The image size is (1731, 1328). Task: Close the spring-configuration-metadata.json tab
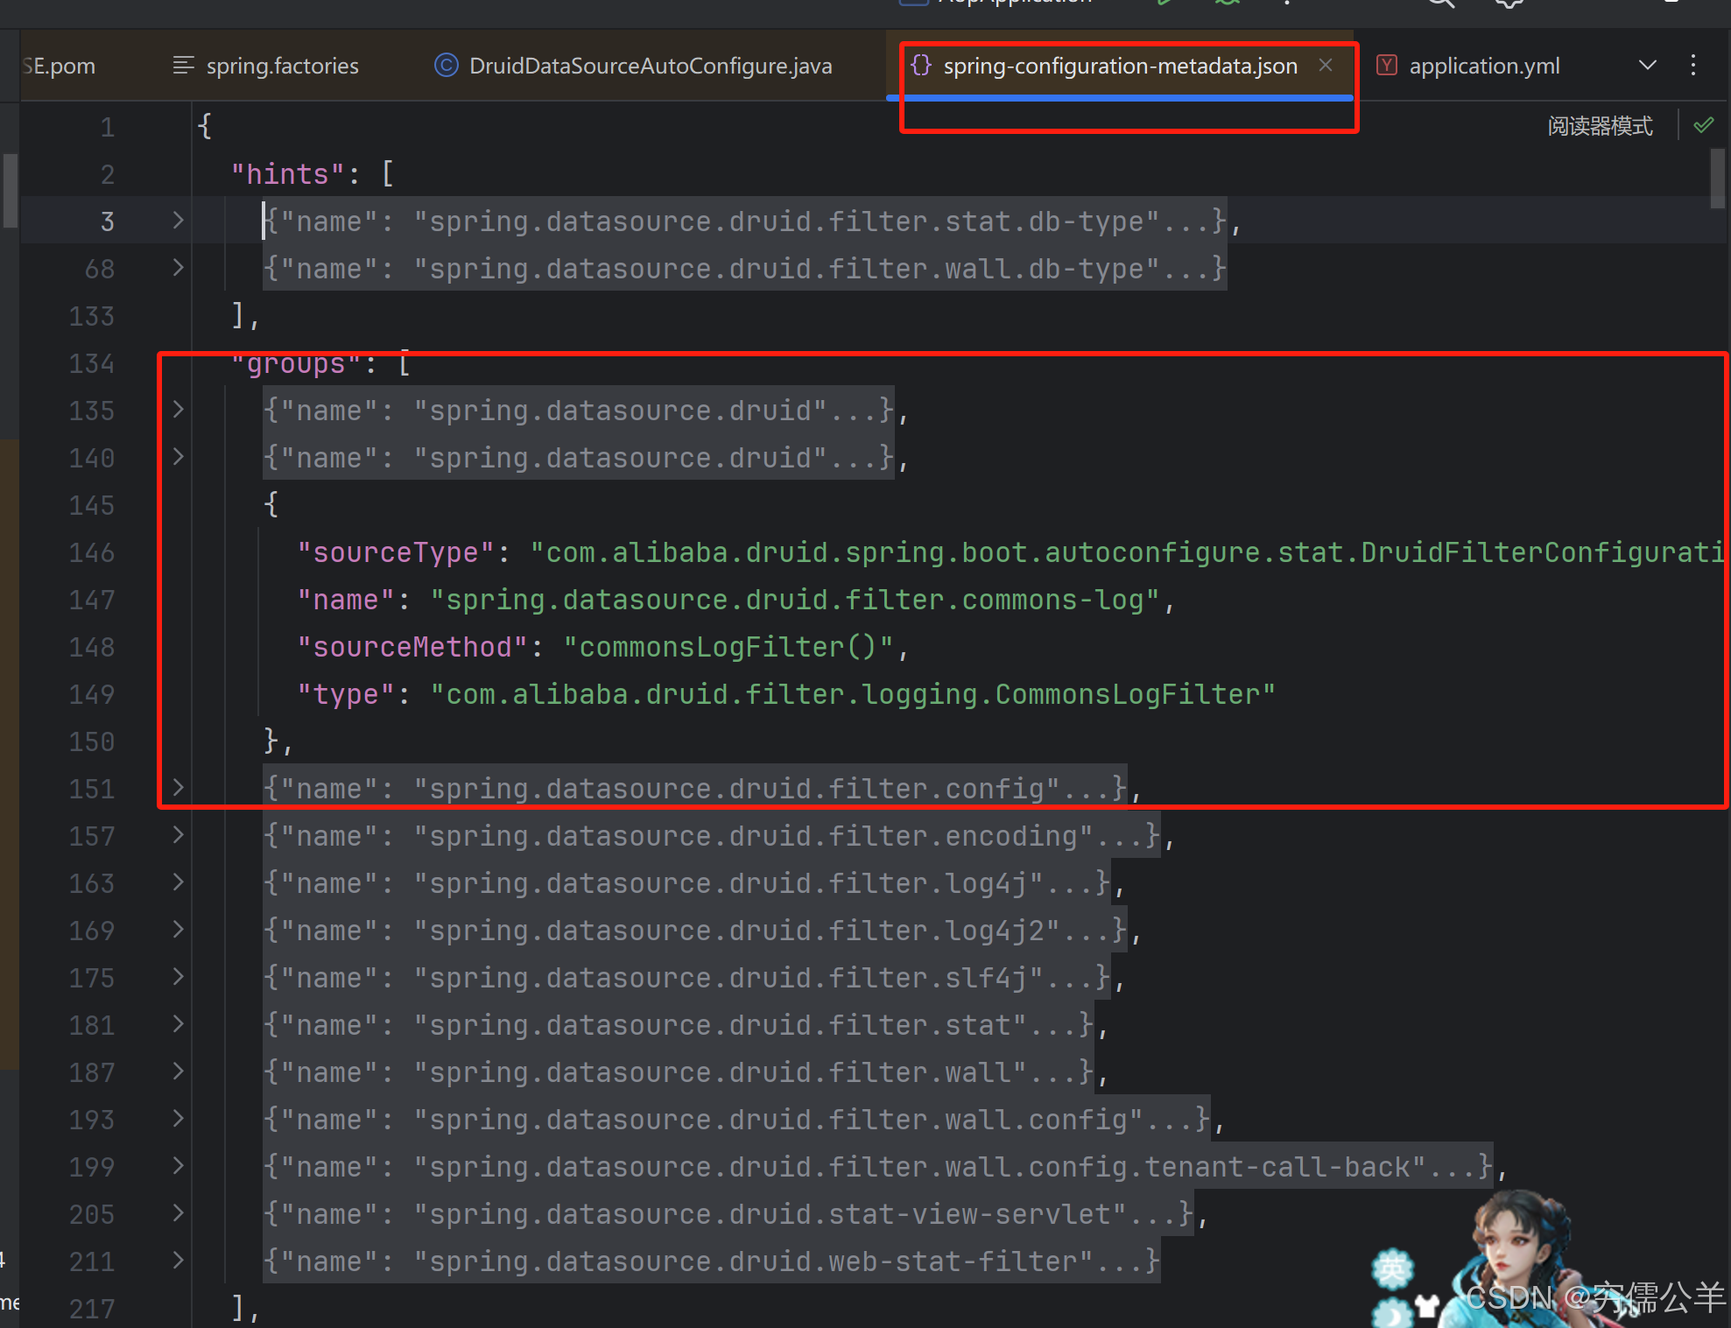pyautogui.click(x=1326, y=65)
